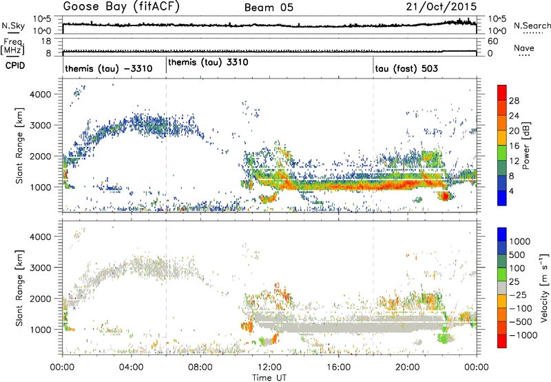Click the 'Time UT' axis label
Image resolution: width=551 pixels, height=382 pixels.
tap(269, 377)
